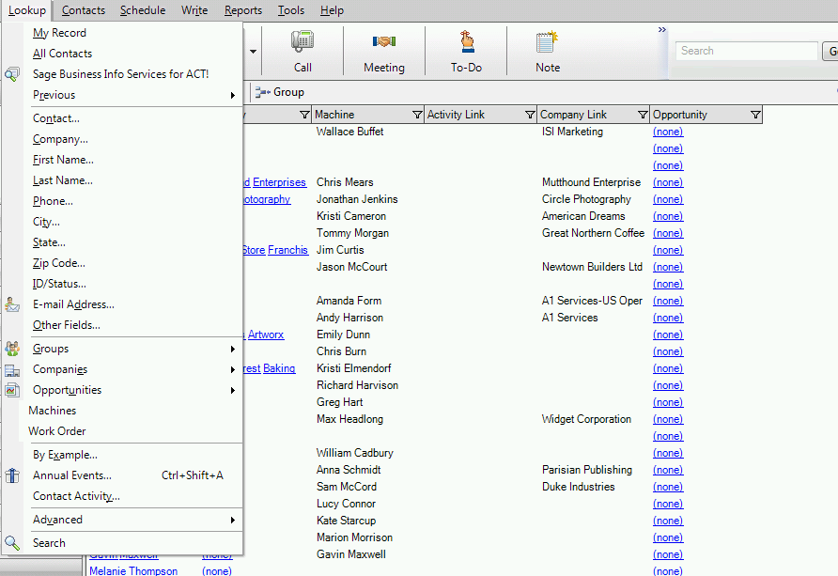
Task: Click the Group hierarchy icon
Action: [x=262, y=92]
